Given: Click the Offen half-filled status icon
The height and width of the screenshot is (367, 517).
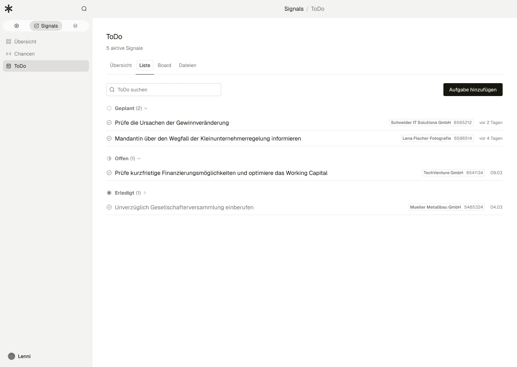Looking at the screenshot, I should tap(109, 158).
